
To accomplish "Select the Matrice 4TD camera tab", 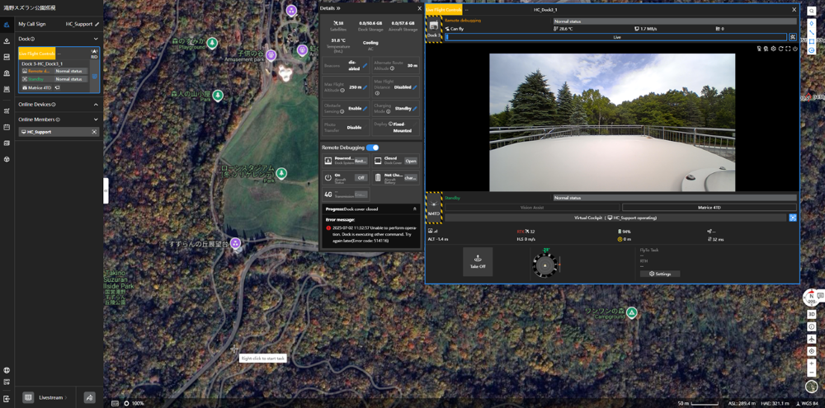I will (709, 208).
